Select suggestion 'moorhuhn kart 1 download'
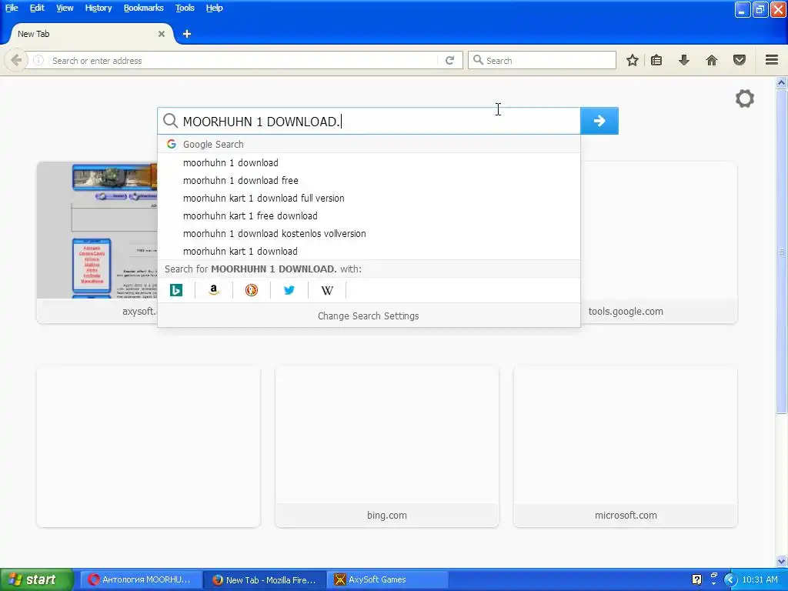This screenshot has height=591, width=788. 369,251
